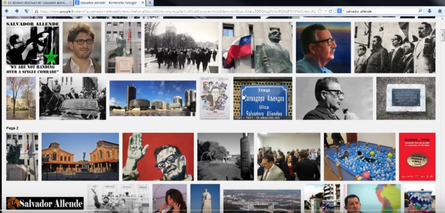This screenshot has height=213, width=445.
Task: Click the forward navigation arrow
Action: pos(17,11)
